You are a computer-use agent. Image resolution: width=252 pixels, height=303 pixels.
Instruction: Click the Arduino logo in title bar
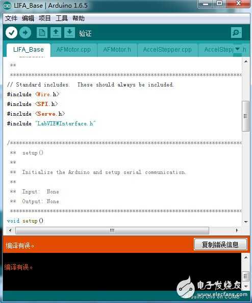pyautogui.click(x=7, y=6)
